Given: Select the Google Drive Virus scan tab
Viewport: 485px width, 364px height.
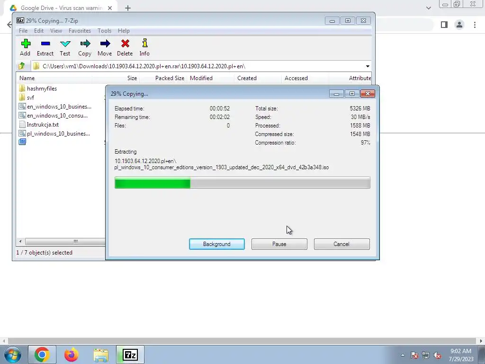Looking at the screenshot, I should 61,8.
